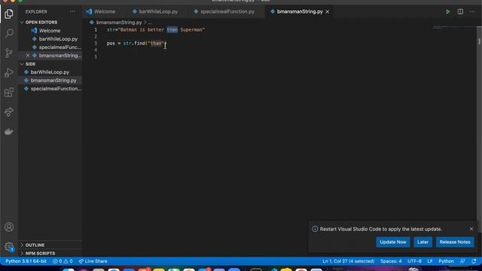Run the Python file with play button
The height and width of the screenshot is (271, 482).
448,12
